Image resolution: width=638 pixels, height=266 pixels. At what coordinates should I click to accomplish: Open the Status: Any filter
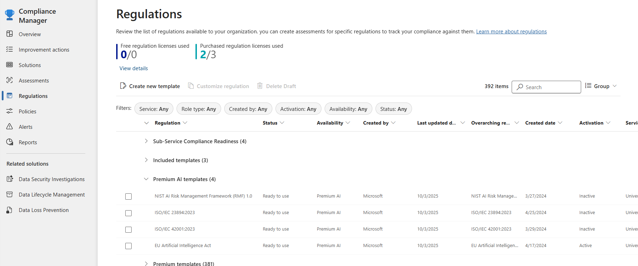(x=393, y=109)
